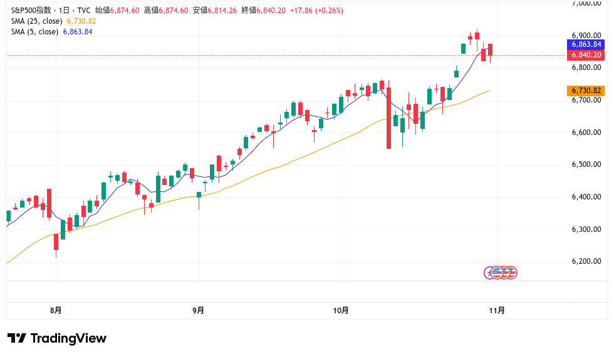Open the TradingView wordmark link
The width and height of the screenshot is (614, 357).
coord(68,338)
